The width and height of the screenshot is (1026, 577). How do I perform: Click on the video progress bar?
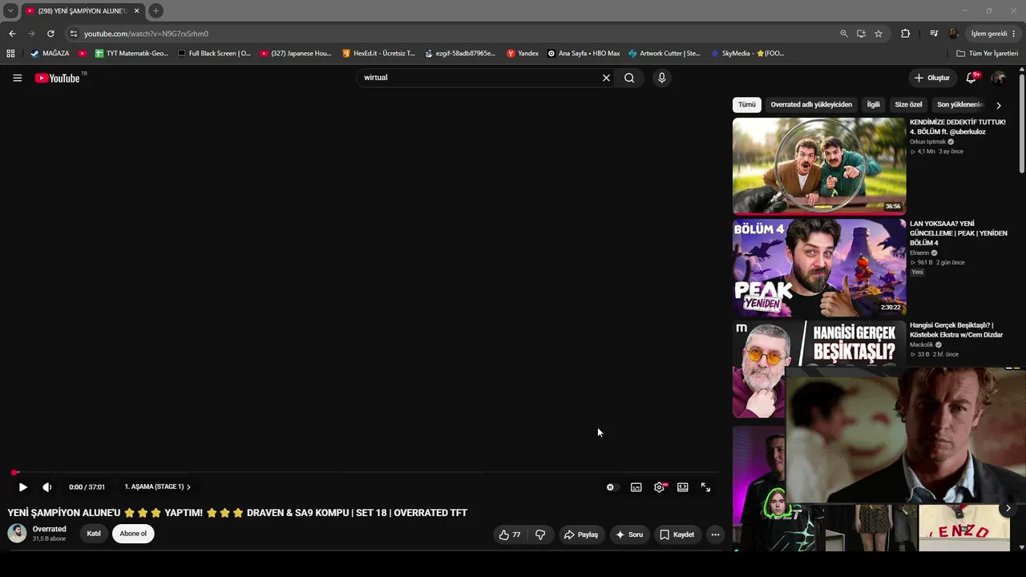click(x=365, y=472)
